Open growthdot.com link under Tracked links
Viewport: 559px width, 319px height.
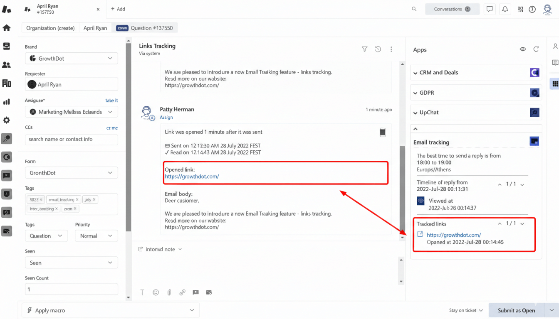tap(453, 235)
